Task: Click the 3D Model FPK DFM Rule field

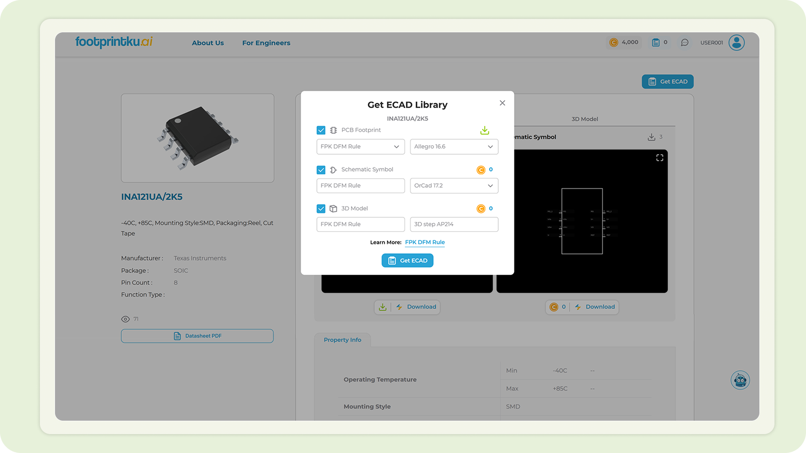Action: pyautogui.click(x=361, y=224)
